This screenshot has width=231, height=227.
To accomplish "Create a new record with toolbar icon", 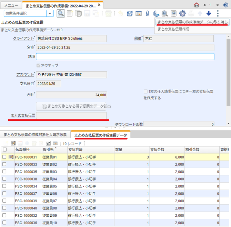I will [70, 13].
